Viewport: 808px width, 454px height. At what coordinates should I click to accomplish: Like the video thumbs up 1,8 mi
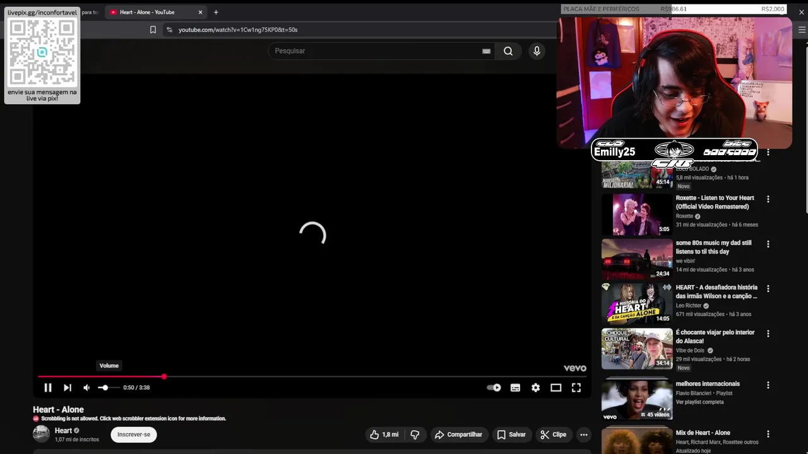click(384, 434)
